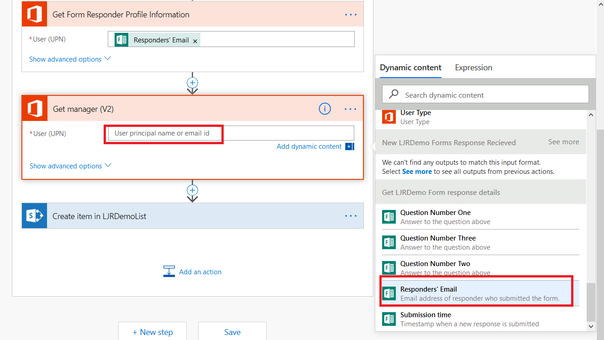
Task: Expand the Create item in LJRDemoList action header
Action: pos(193,216)
